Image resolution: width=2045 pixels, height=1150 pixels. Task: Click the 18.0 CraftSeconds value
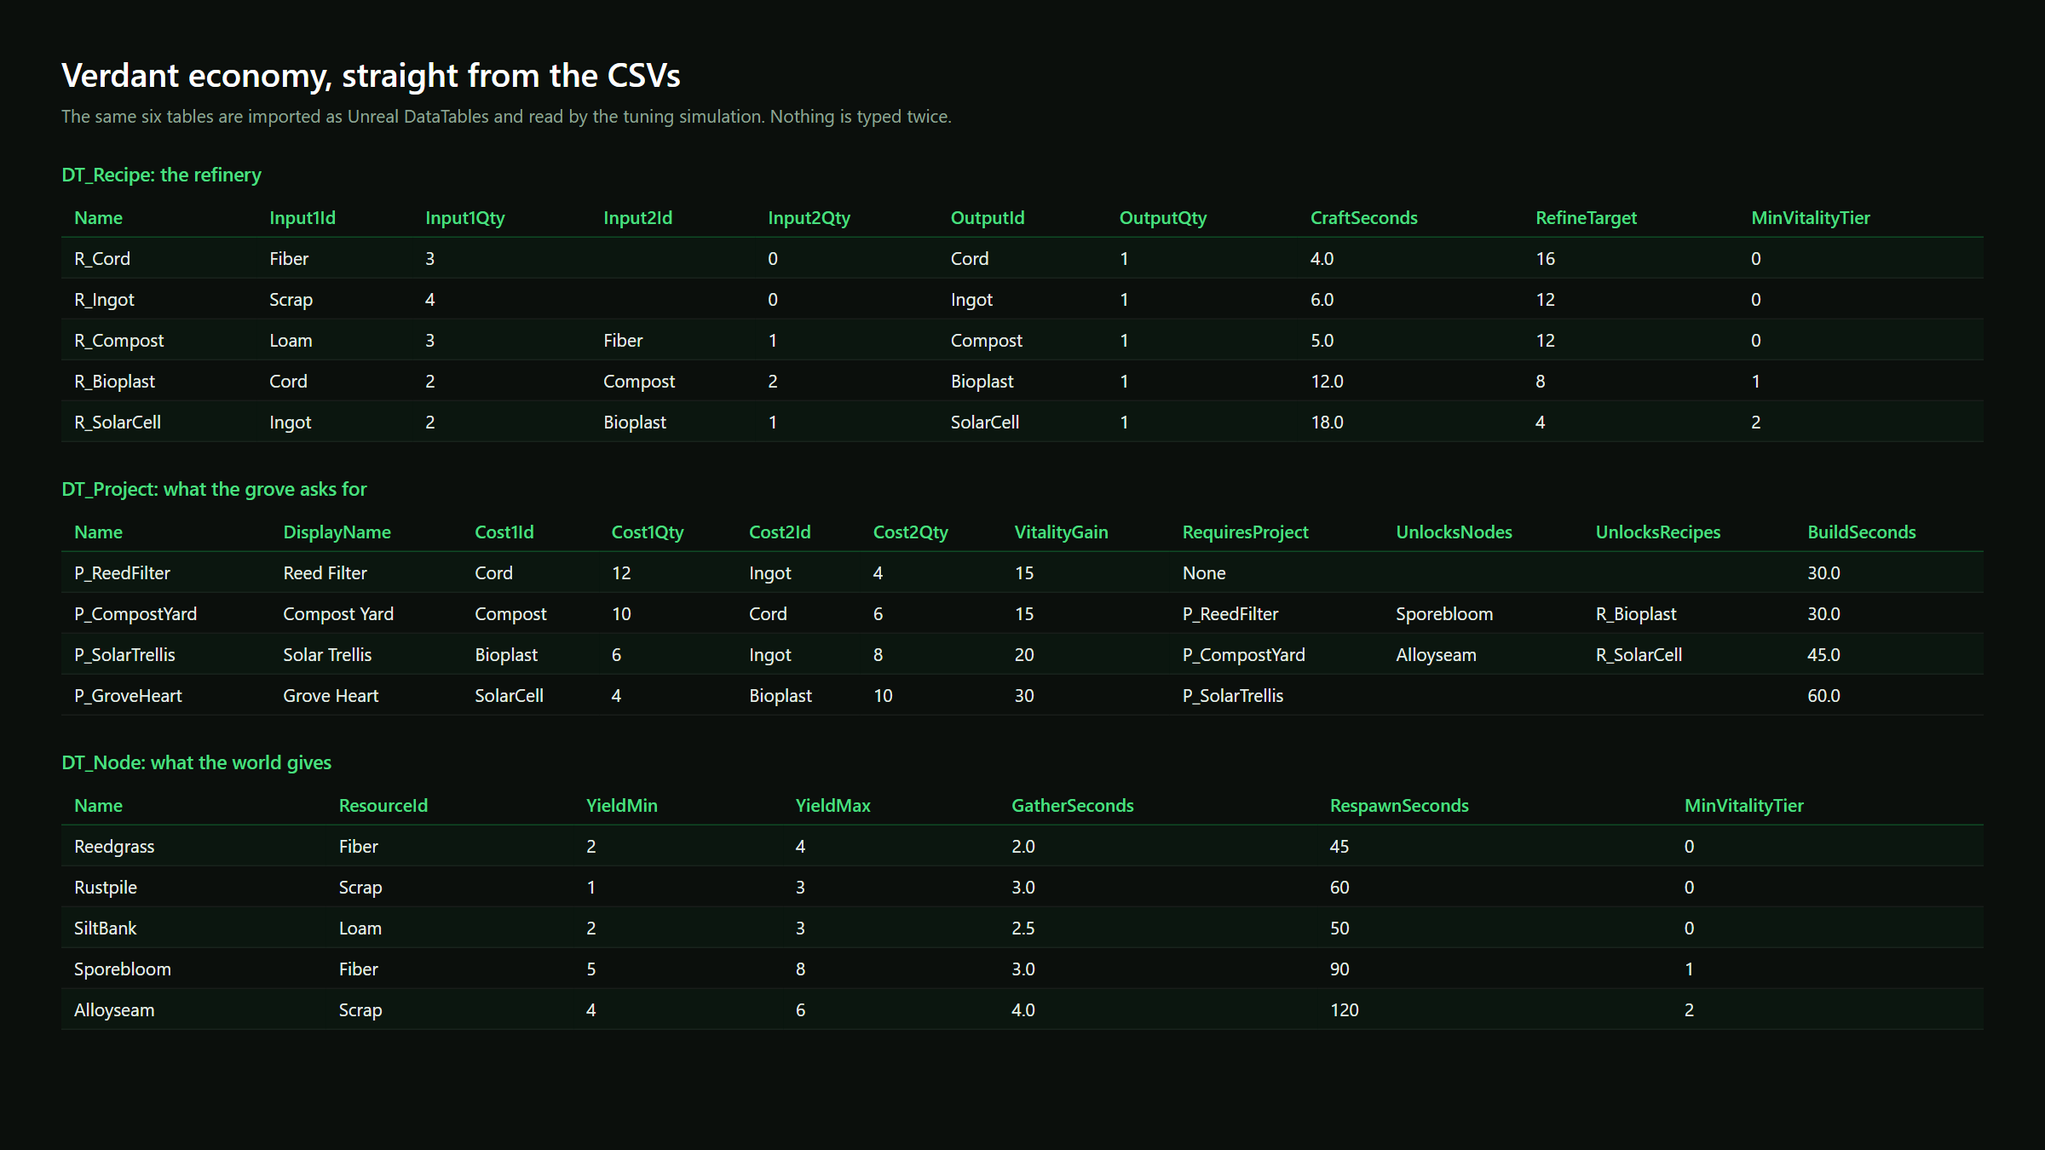[x=1327, y=423]
